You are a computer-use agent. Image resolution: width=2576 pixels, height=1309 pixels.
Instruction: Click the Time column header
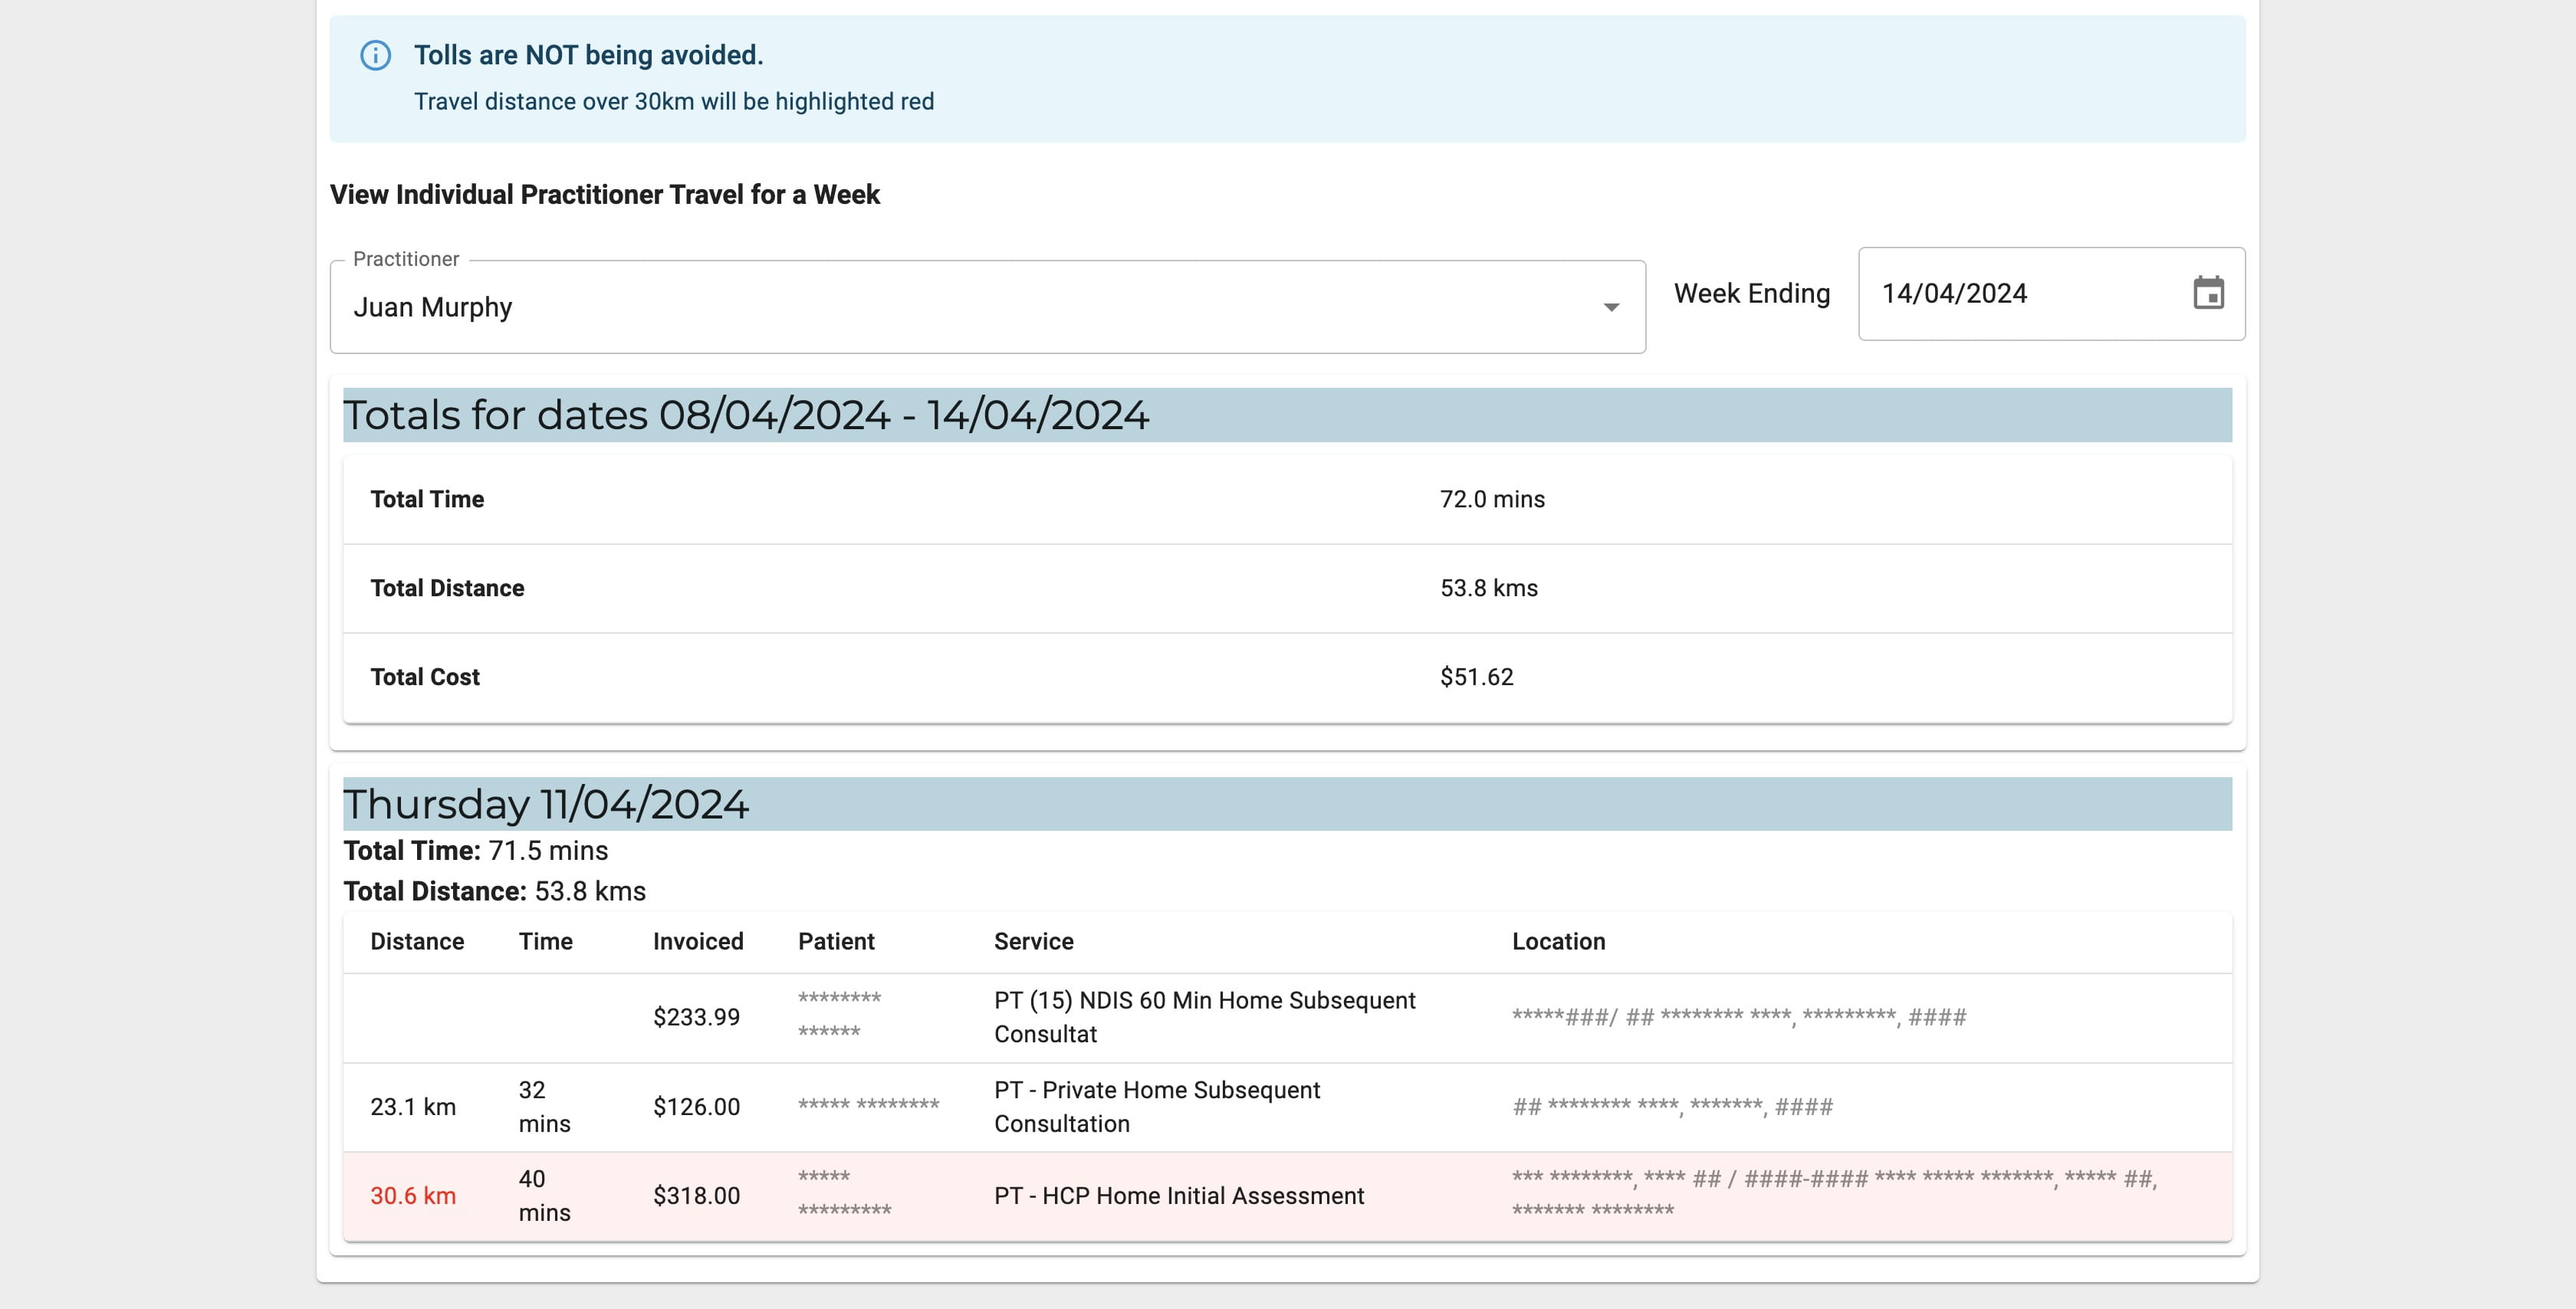pyautogui.click(x=545, y=942)
